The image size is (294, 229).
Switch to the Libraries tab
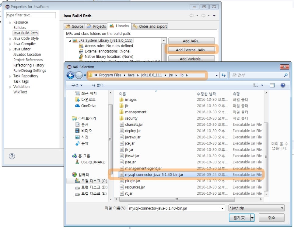click(x=119, y=26)
